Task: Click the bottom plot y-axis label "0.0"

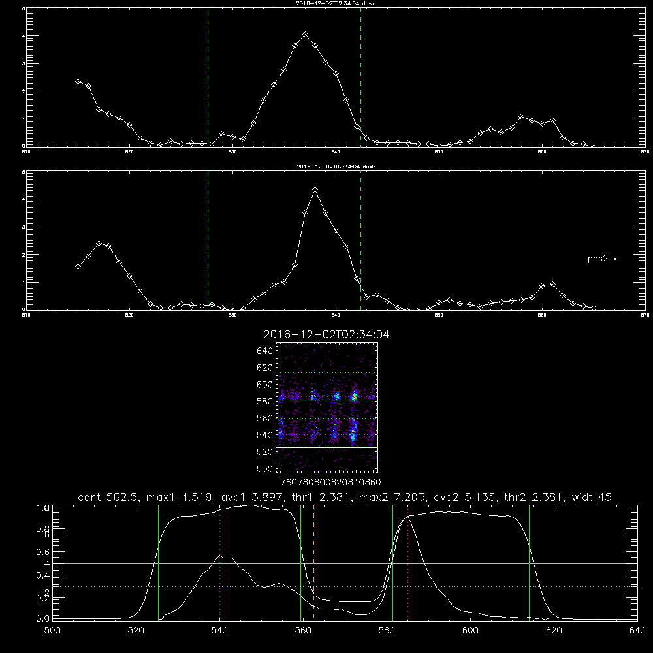Action: pyautogui.click(x=42, y=619)
